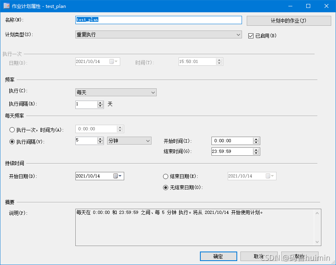Maximize the job schedule window
The height and width of the screenshot is (265, 336).
[x=308, y=6]
